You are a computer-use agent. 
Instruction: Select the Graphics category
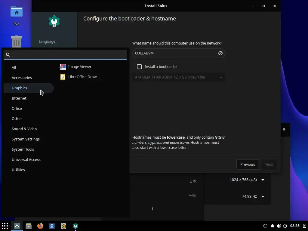(29, 88)
